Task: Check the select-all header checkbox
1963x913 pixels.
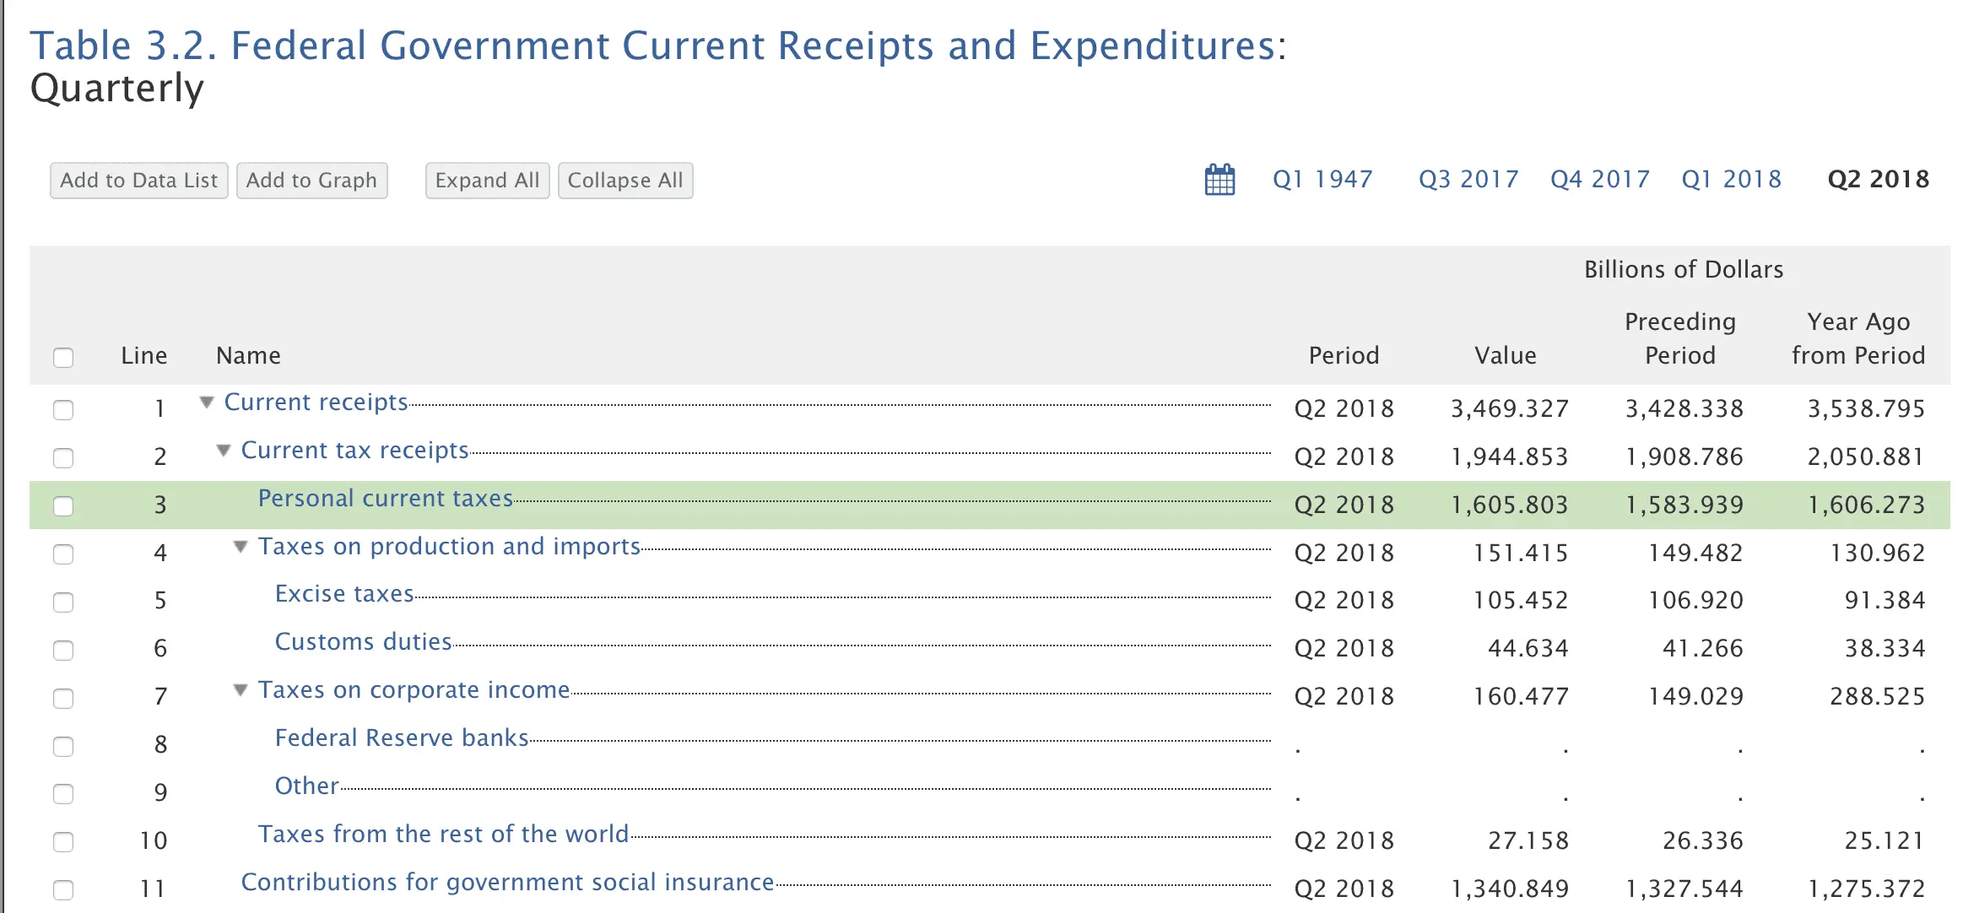Action: coord(63,357)
